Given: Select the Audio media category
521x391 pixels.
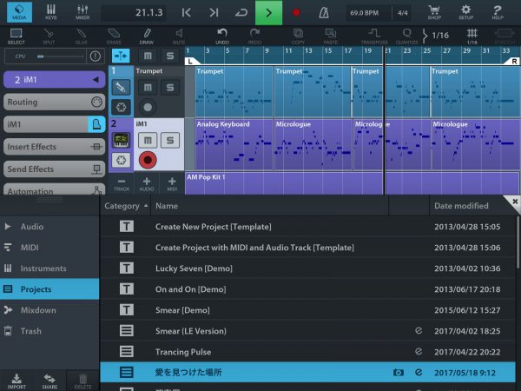Looking at the screenshot, I should [49, 227].
